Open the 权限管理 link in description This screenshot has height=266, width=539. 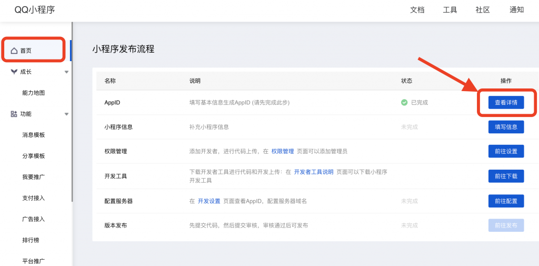(x=283, y=151)
